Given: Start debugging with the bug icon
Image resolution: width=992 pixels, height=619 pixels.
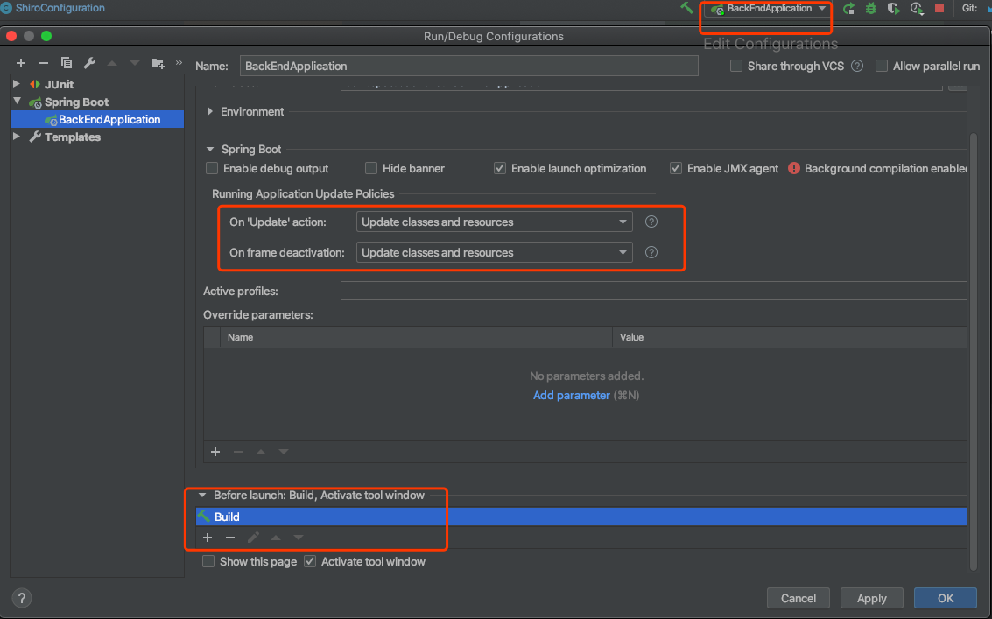Looking at the screenshot, I should pos(871,8).
